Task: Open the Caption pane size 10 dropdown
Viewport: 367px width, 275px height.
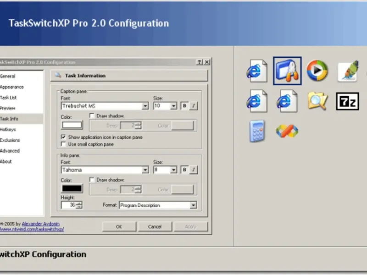Action: pyautogui.click(x=173, y=106)
